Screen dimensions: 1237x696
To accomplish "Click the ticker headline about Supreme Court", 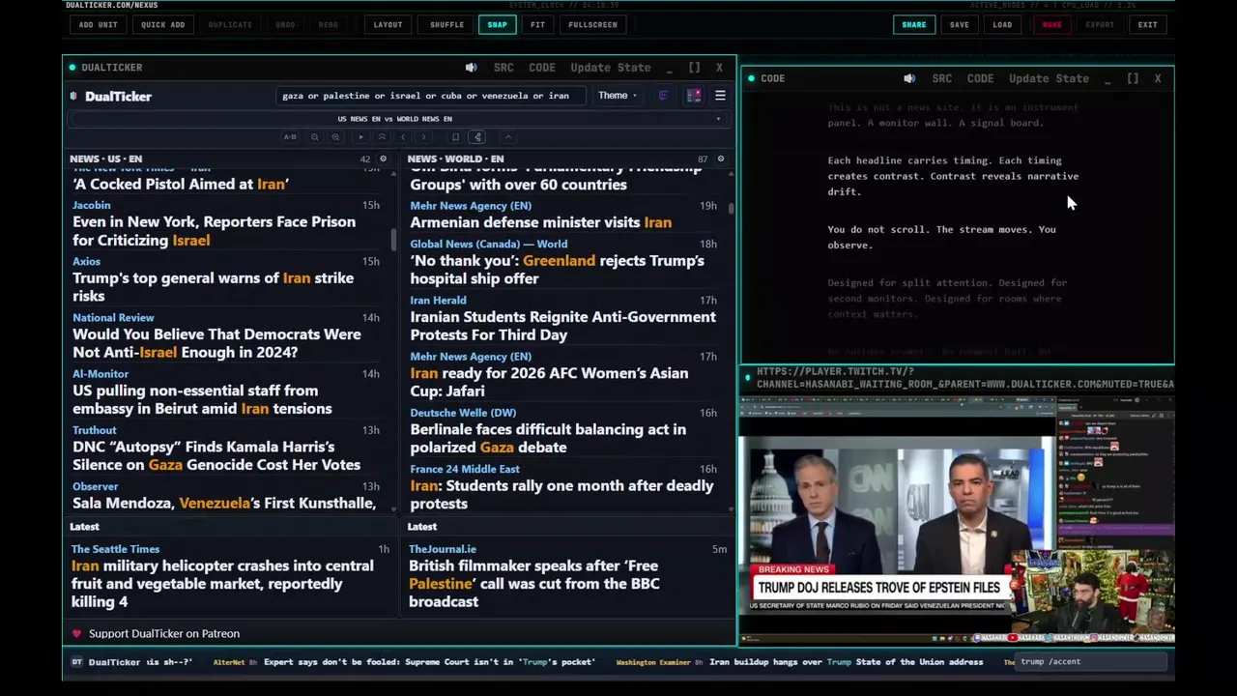I will (429, 662).
